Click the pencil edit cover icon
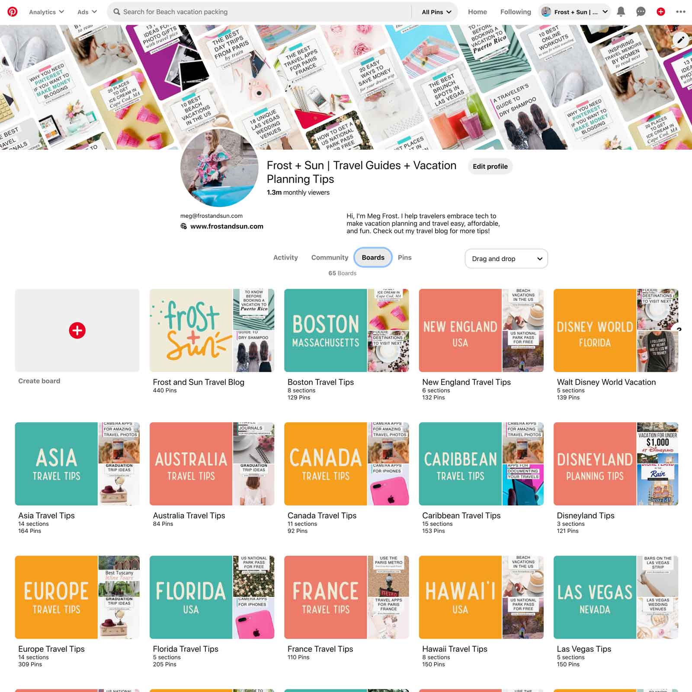Screen dimensions: 692x692 click(x=681, y=40)
